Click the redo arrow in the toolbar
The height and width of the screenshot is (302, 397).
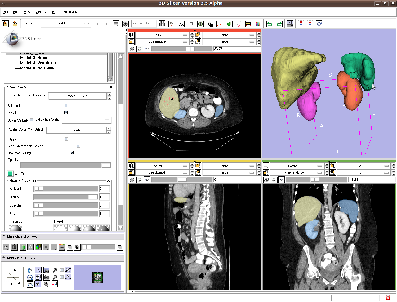click(x=279, y=24)
